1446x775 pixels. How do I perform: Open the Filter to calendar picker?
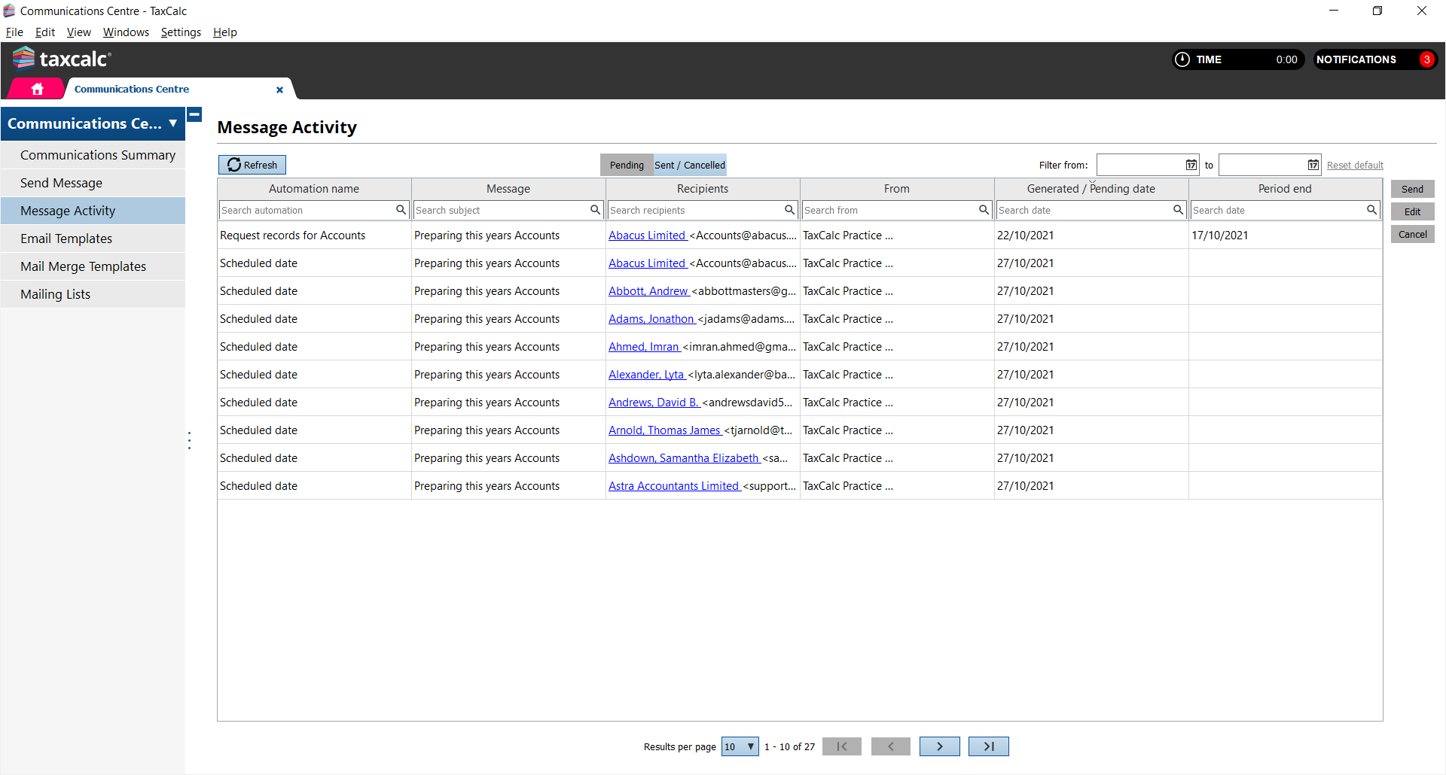(x=1313, y=165)
